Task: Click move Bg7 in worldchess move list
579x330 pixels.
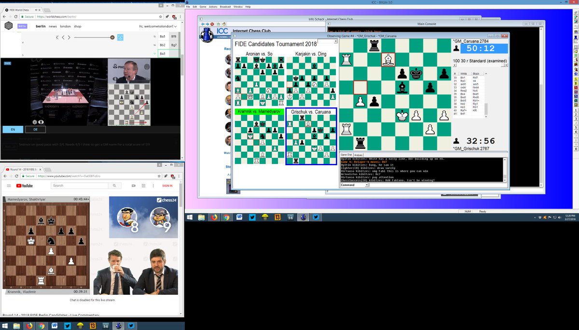Action: [x=174, y=45]
